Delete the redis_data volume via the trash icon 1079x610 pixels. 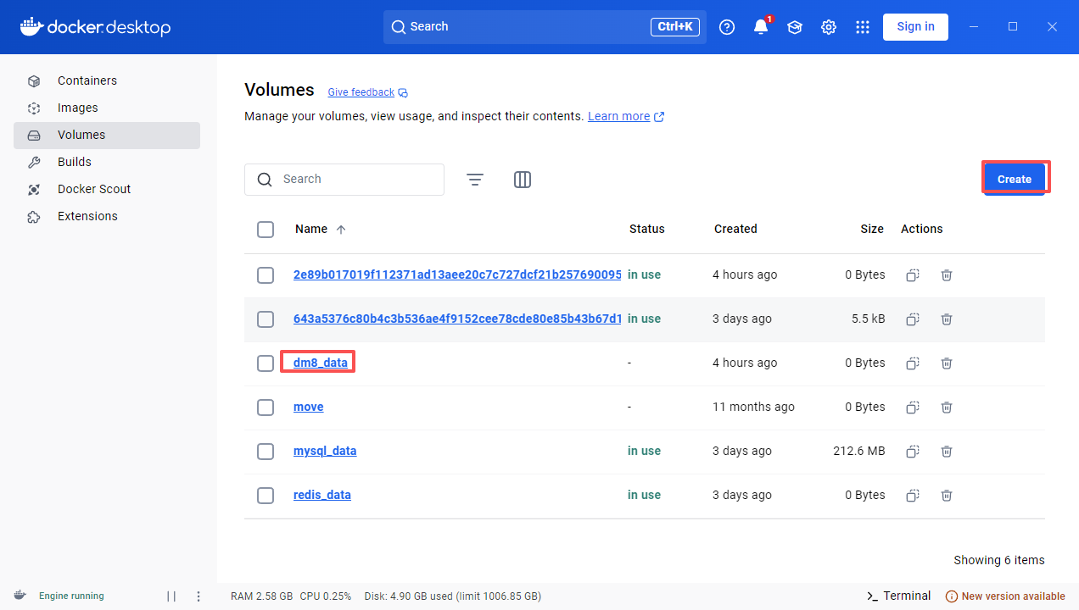point(947,495)
